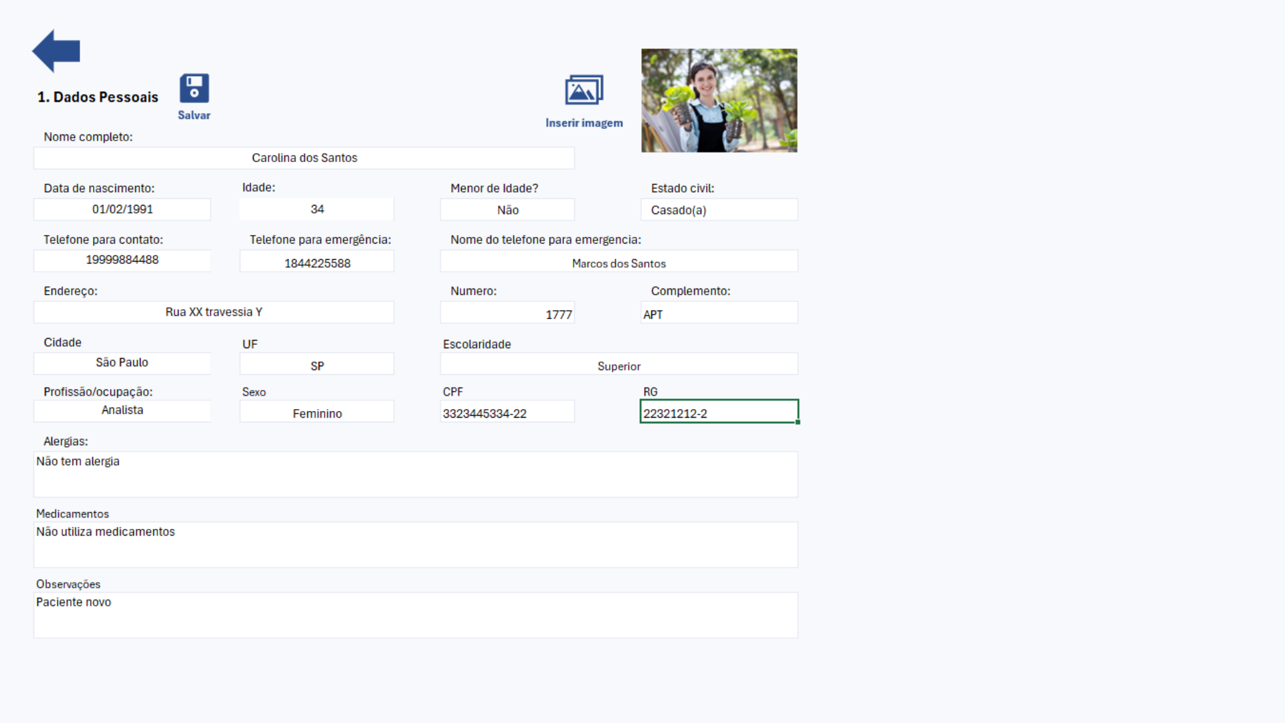Open the Estado civil field showing Casado(a)

pos(719,210)
